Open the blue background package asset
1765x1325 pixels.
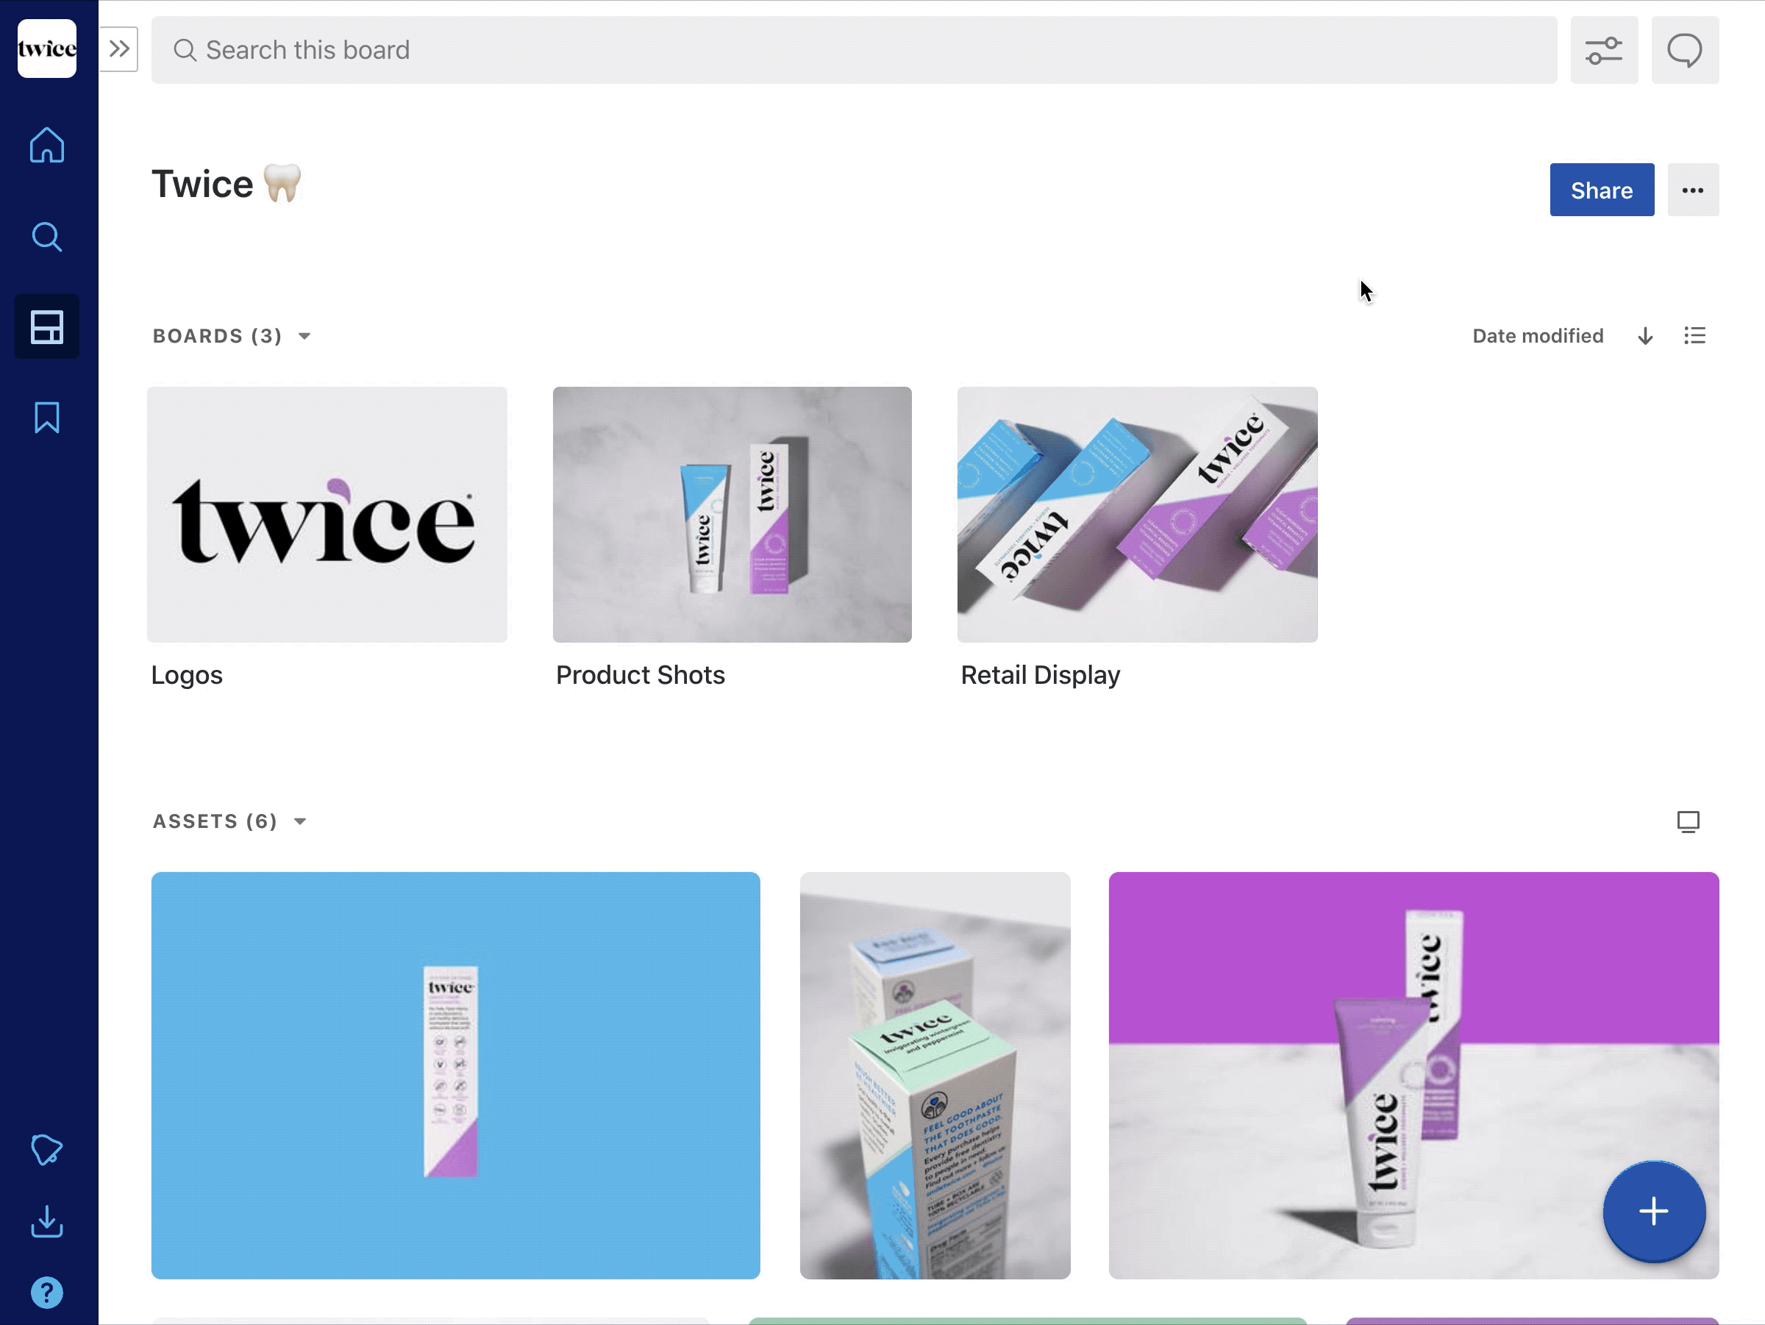pyautogui.click(x=456, y=1075)
